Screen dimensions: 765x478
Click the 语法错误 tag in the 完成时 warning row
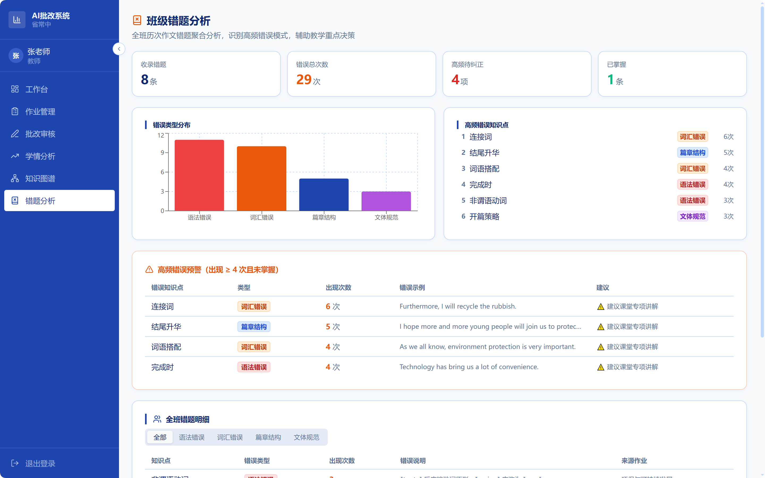[x=254, y=367]
